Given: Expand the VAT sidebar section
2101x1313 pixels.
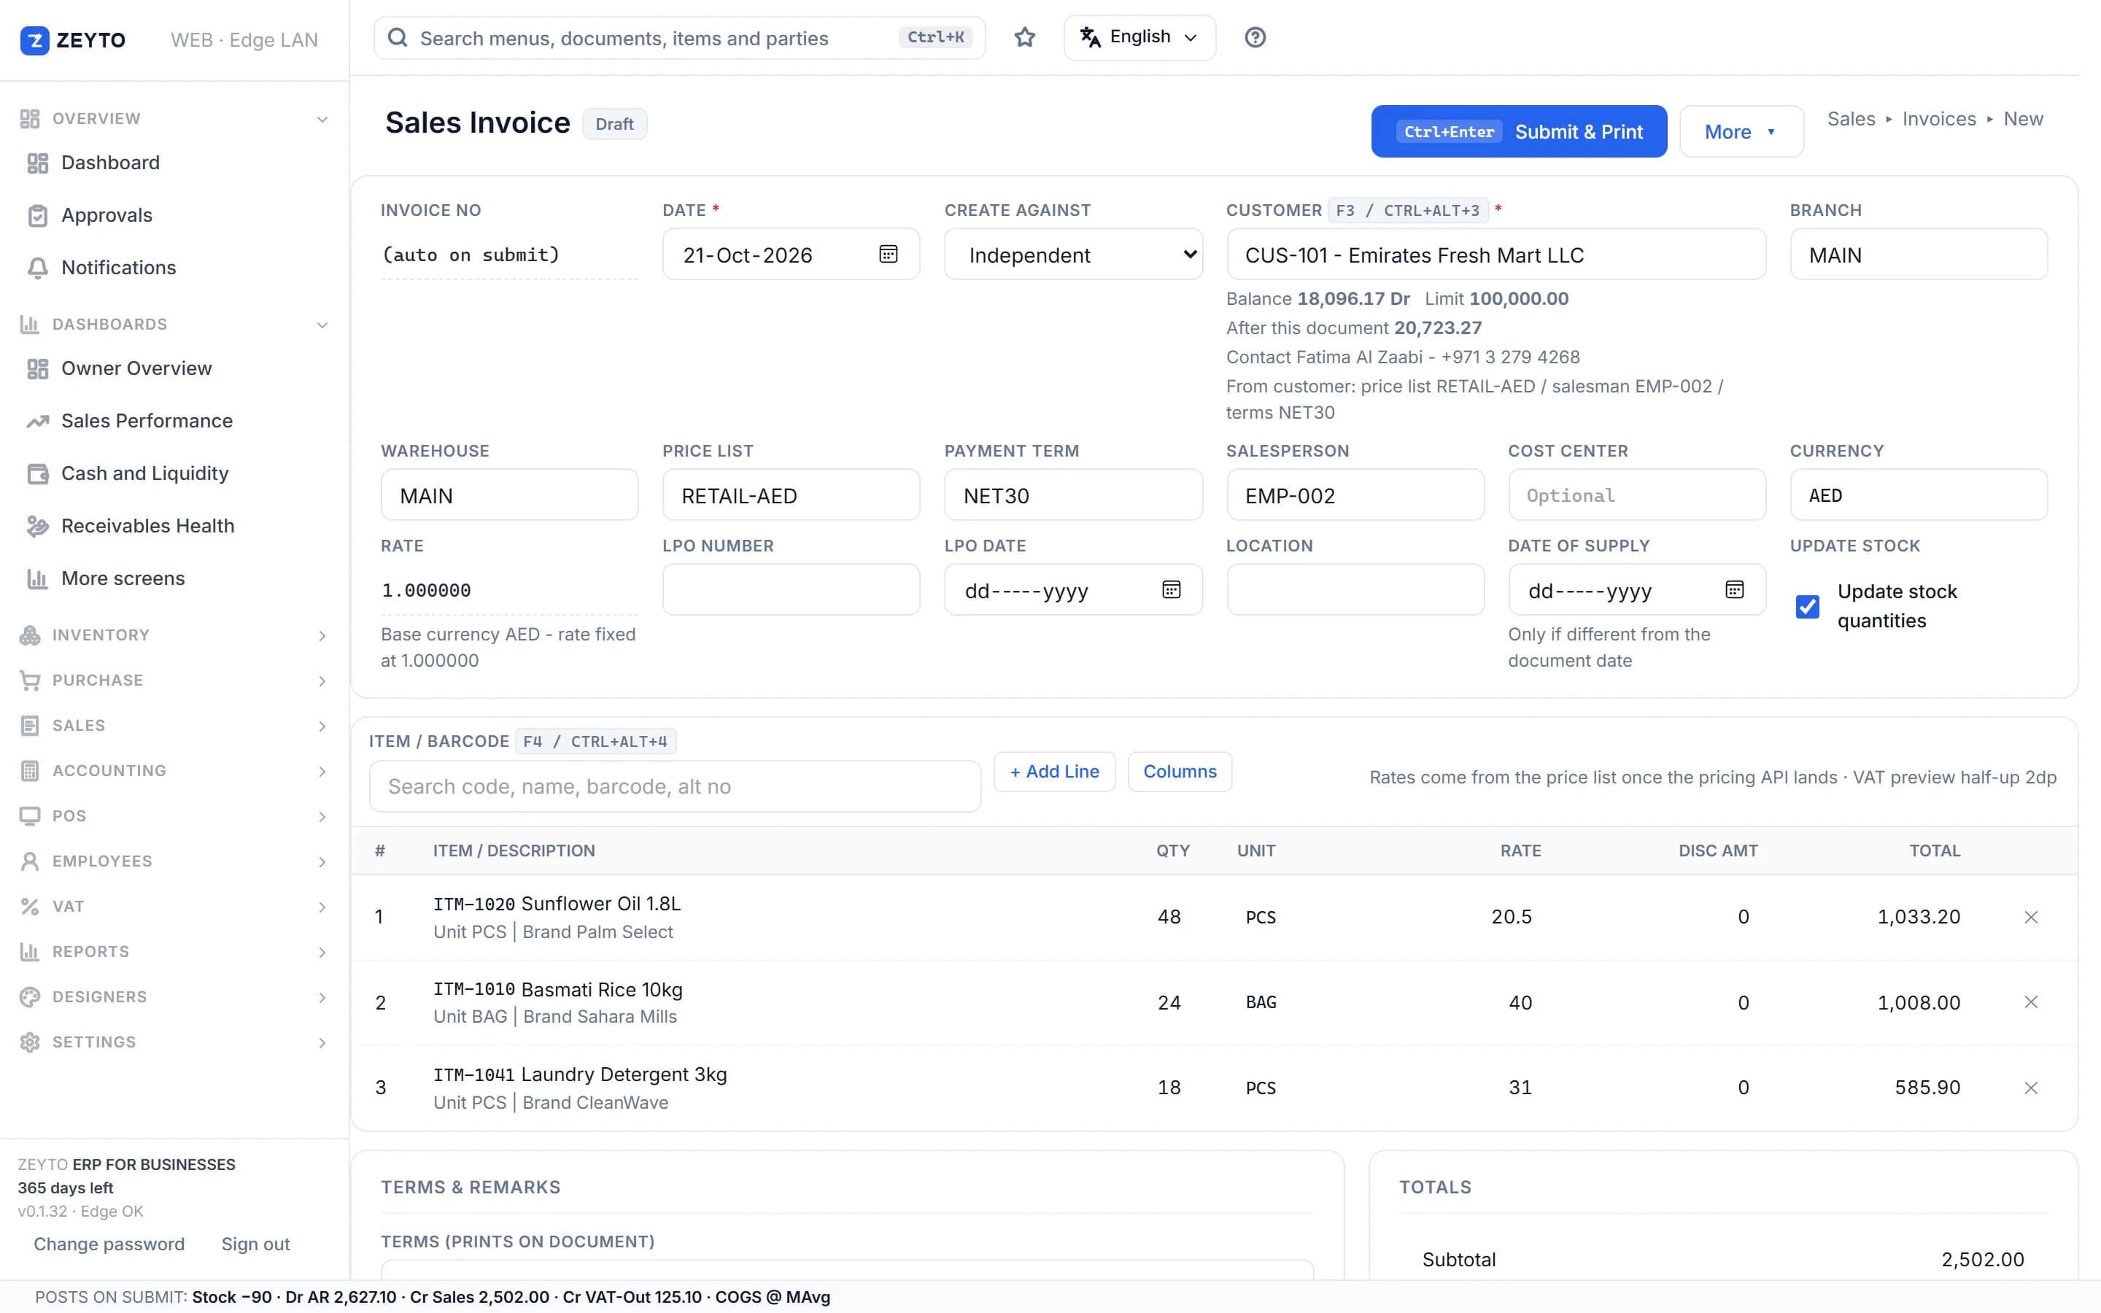Looking at the screenshot, I should 174,907.
